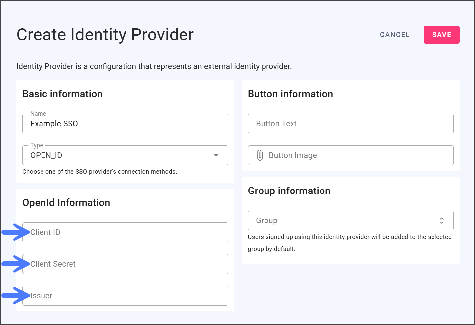Click the blue arrow pointing at Client ID

coord(15,232)
